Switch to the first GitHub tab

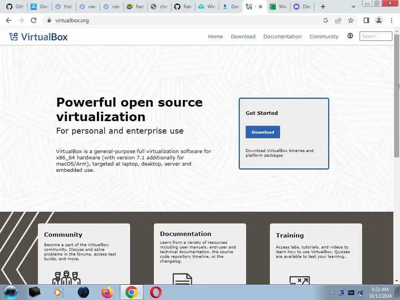pyautogui.click(x=14, y=7)
